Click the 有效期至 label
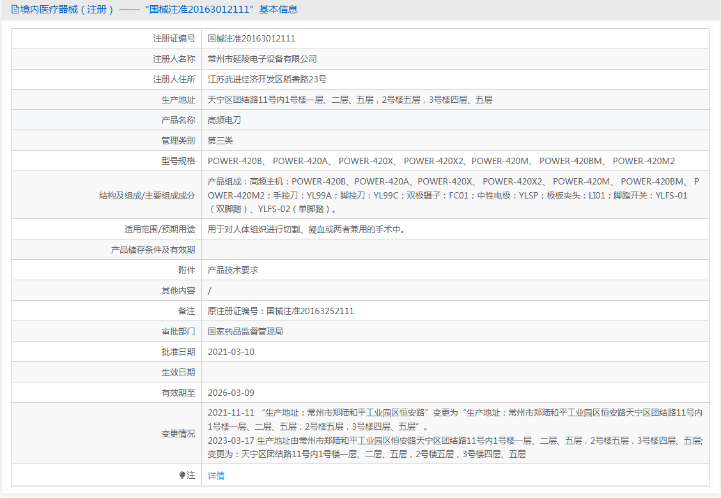This screenshot has height=498, width=721. [178, 393]
